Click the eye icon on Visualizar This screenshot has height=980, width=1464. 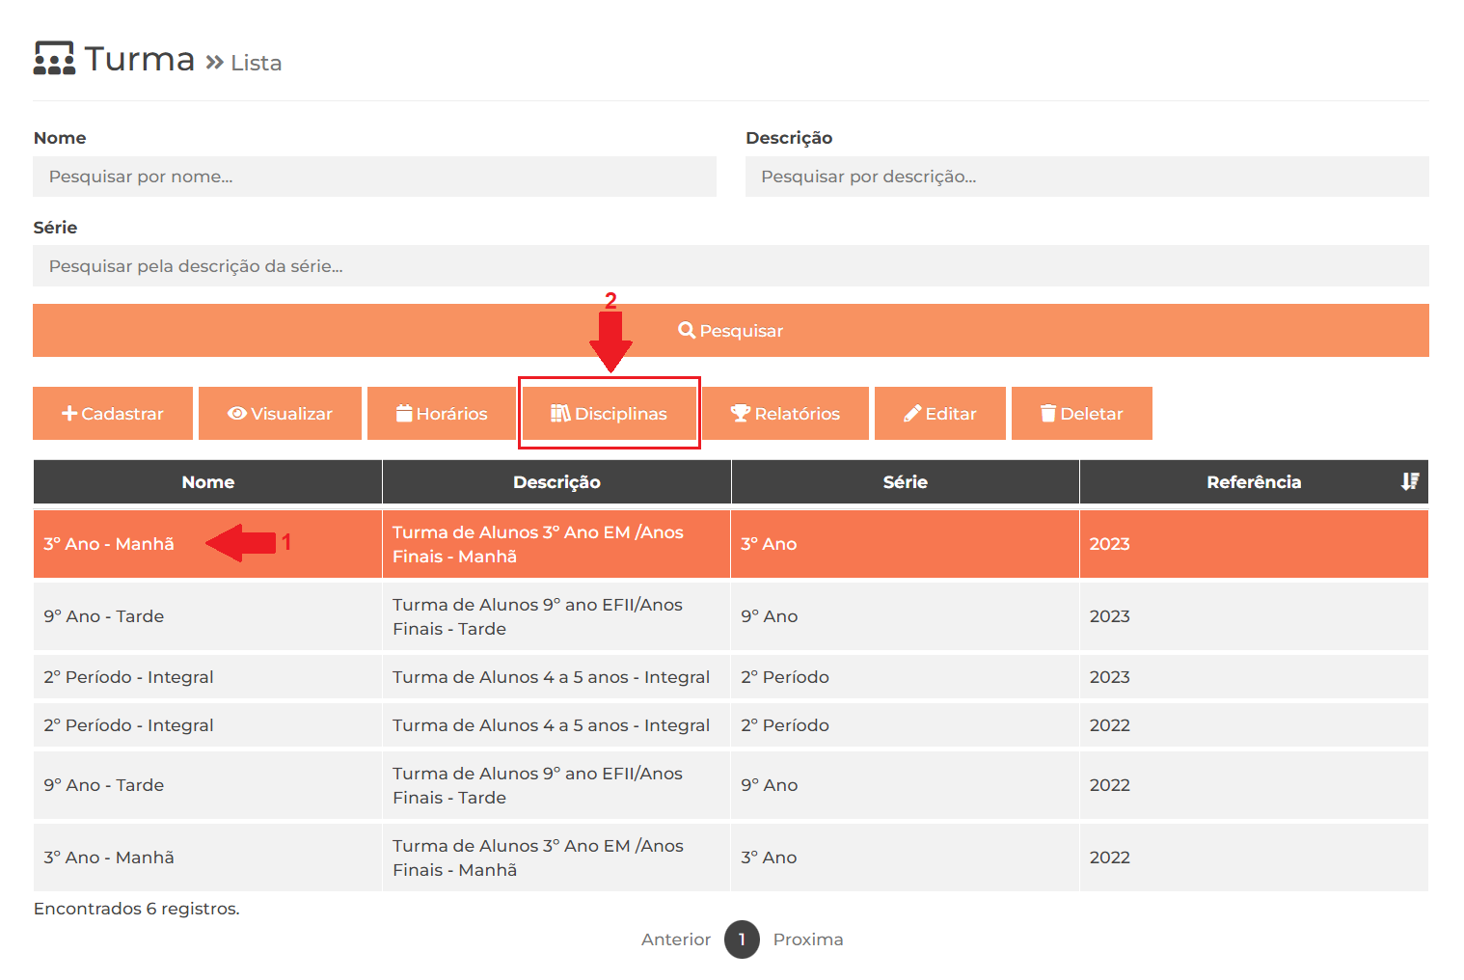(x=237, y=413)
